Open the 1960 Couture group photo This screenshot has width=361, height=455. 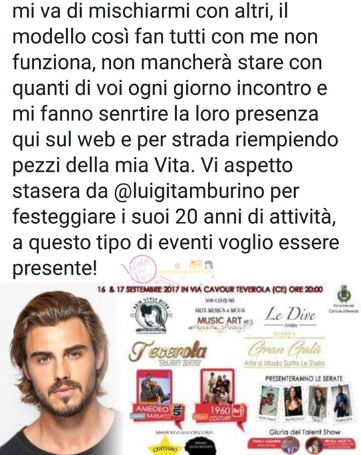217,386
